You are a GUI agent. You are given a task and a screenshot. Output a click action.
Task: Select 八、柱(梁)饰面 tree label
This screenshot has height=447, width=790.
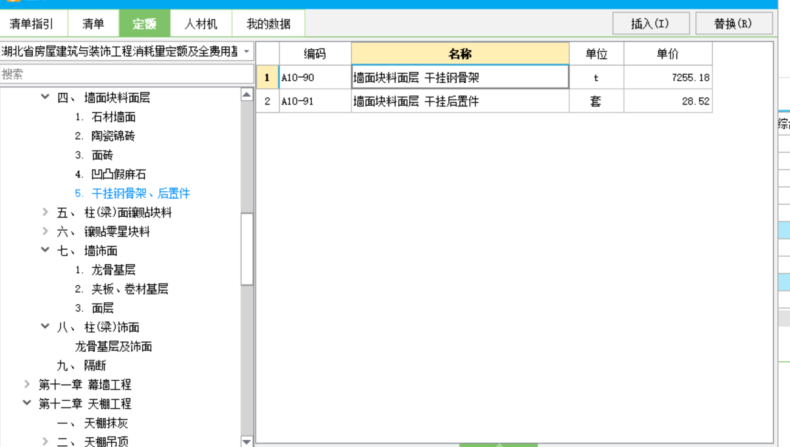pos(98,327)
